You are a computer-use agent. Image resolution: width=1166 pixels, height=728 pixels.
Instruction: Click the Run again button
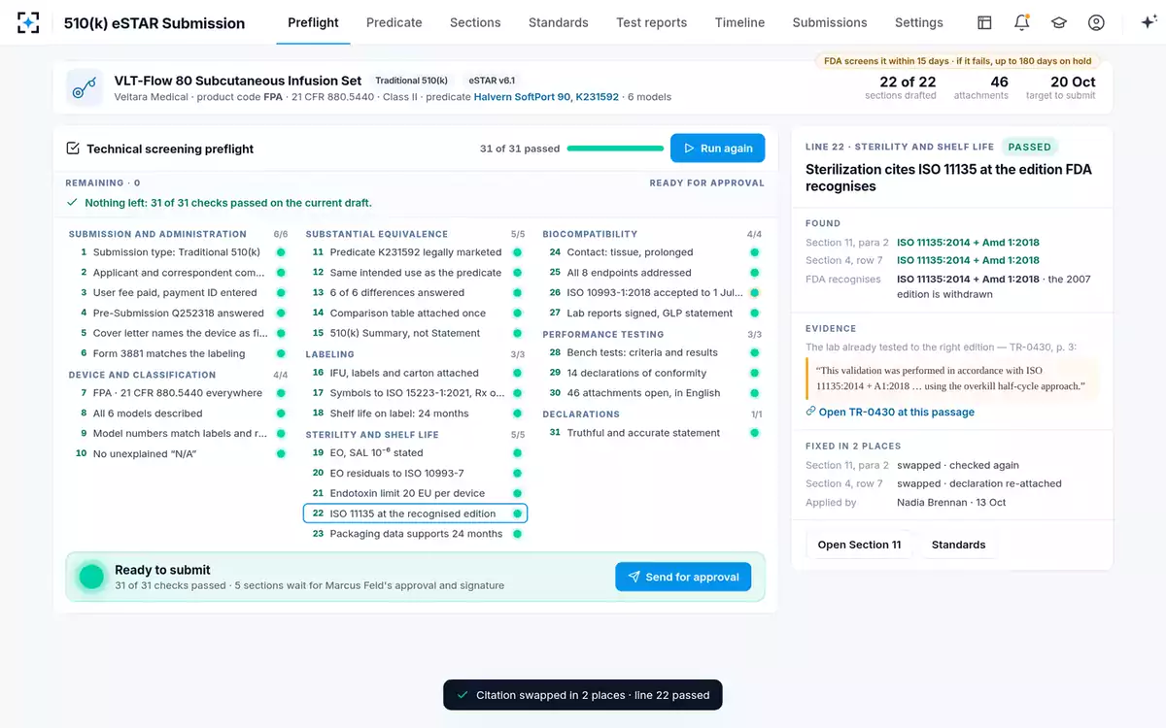tap(717, 149)
